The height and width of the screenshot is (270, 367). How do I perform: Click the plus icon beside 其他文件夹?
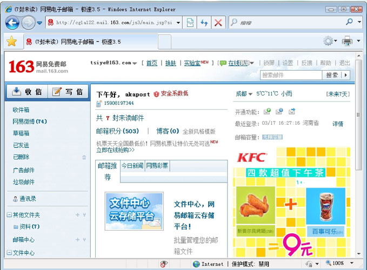click(77, 214)
